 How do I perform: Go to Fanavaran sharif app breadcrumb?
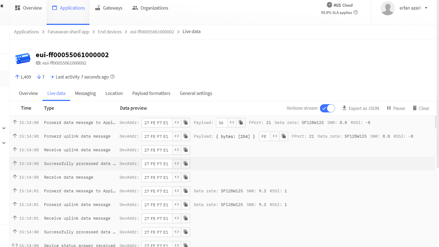click(68, 32)
